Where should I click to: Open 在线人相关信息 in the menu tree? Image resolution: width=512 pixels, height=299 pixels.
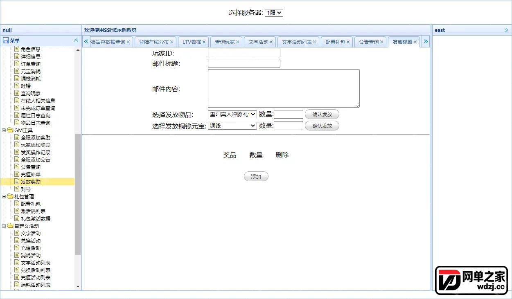[38, 101]
